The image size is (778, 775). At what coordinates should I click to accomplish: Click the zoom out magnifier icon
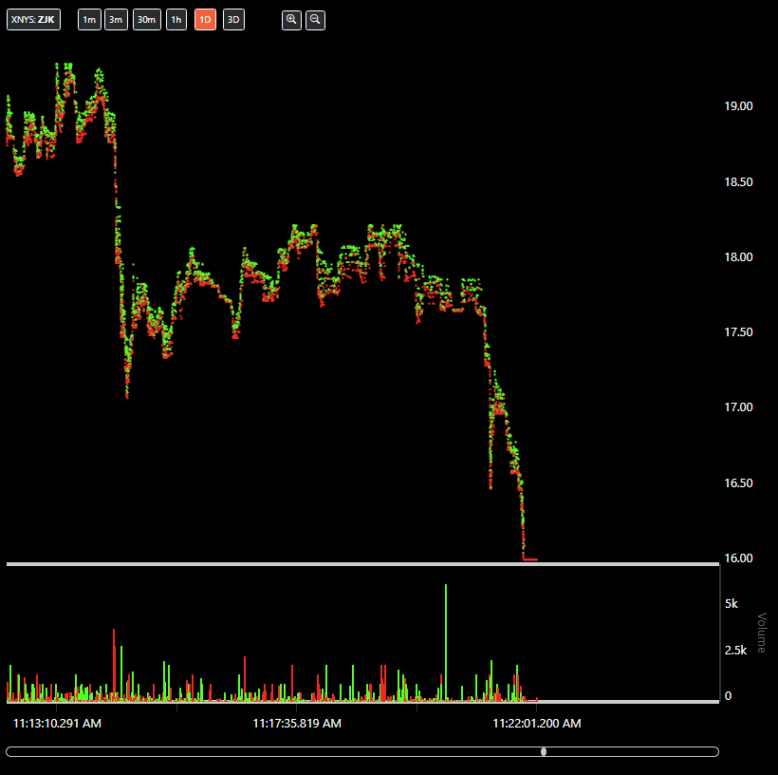(x=315, y=20)
